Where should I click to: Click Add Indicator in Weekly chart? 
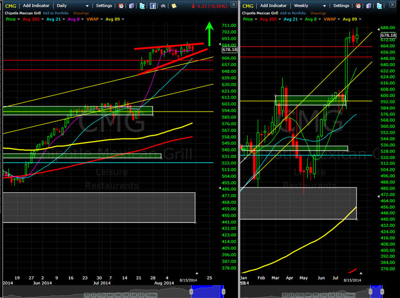(273, 6)
